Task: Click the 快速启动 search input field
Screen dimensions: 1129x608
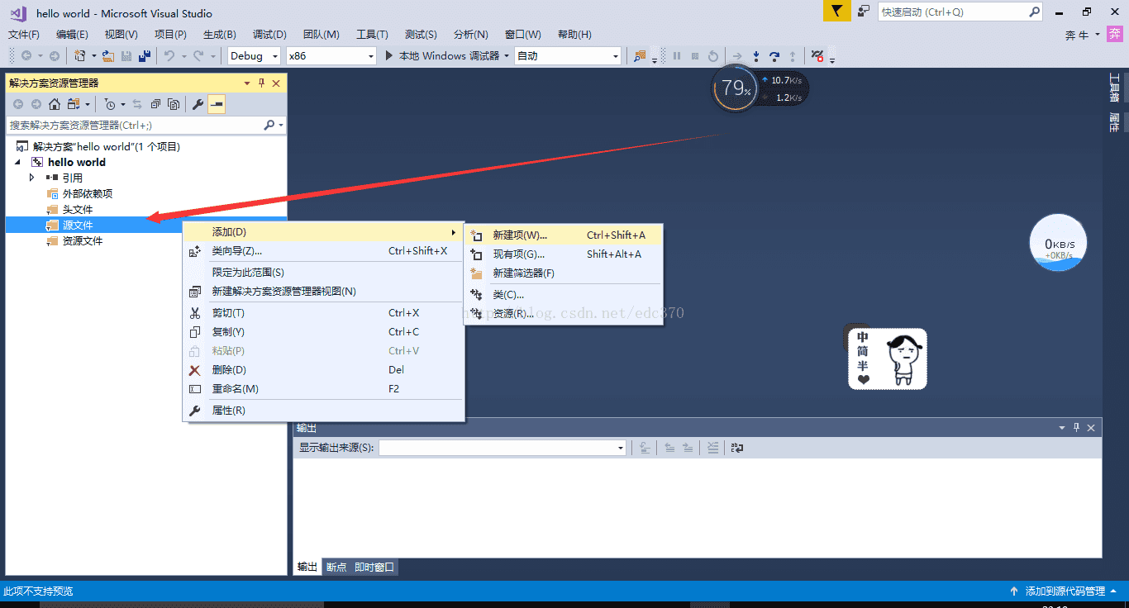Action: (x=953, y=12)
